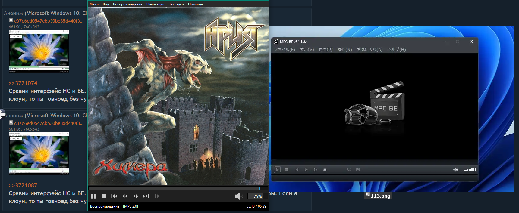This screenshot has width=519, height=213.
Task: Click the Воспроизведение status label at bottom
Action: tap(105, 206)
